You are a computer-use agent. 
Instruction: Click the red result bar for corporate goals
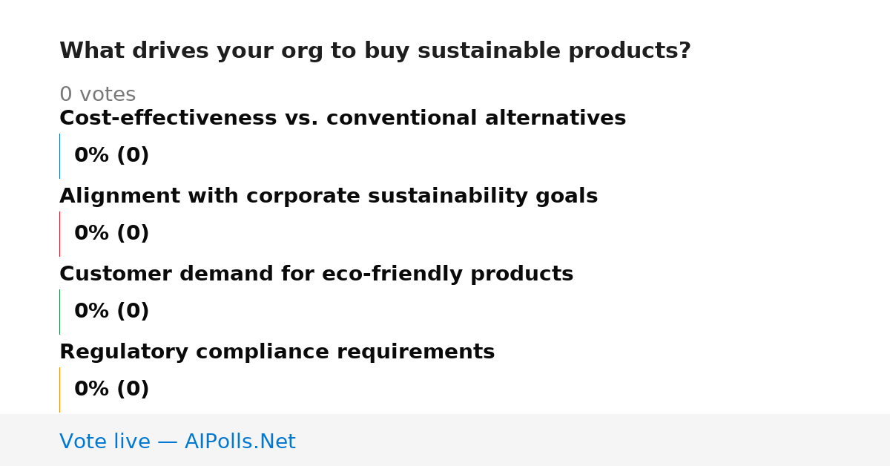click(x=59, y=234)
